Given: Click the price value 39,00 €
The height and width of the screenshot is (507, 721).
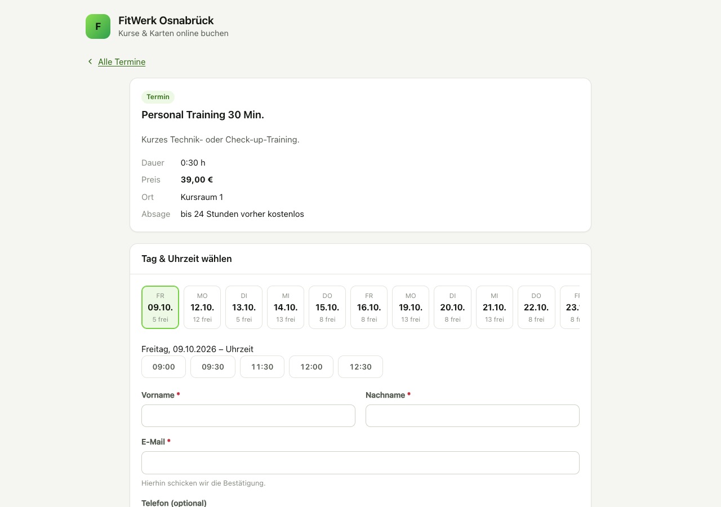Looking at the screenshot, I should (x=197, y=180).
